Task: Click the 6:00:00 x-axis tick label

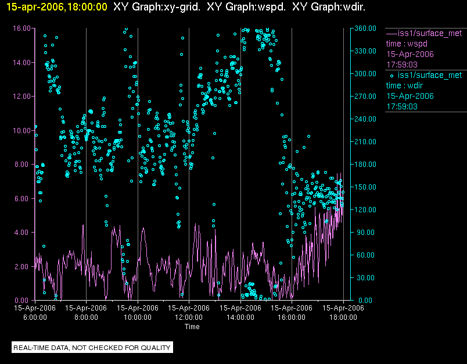Action: [x=35, y=317]
